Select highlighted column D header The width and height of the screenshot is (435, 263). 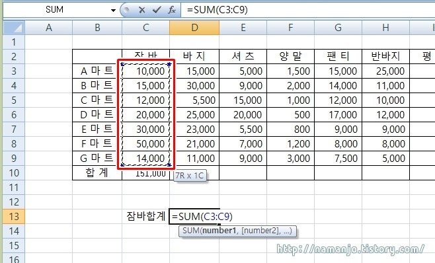[x=194, y=28]
